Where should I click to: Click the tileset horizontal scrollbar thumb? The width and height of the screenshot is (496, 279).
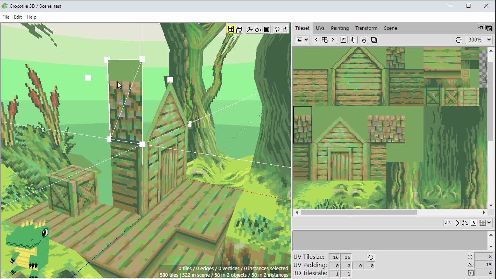click(358, 212)
